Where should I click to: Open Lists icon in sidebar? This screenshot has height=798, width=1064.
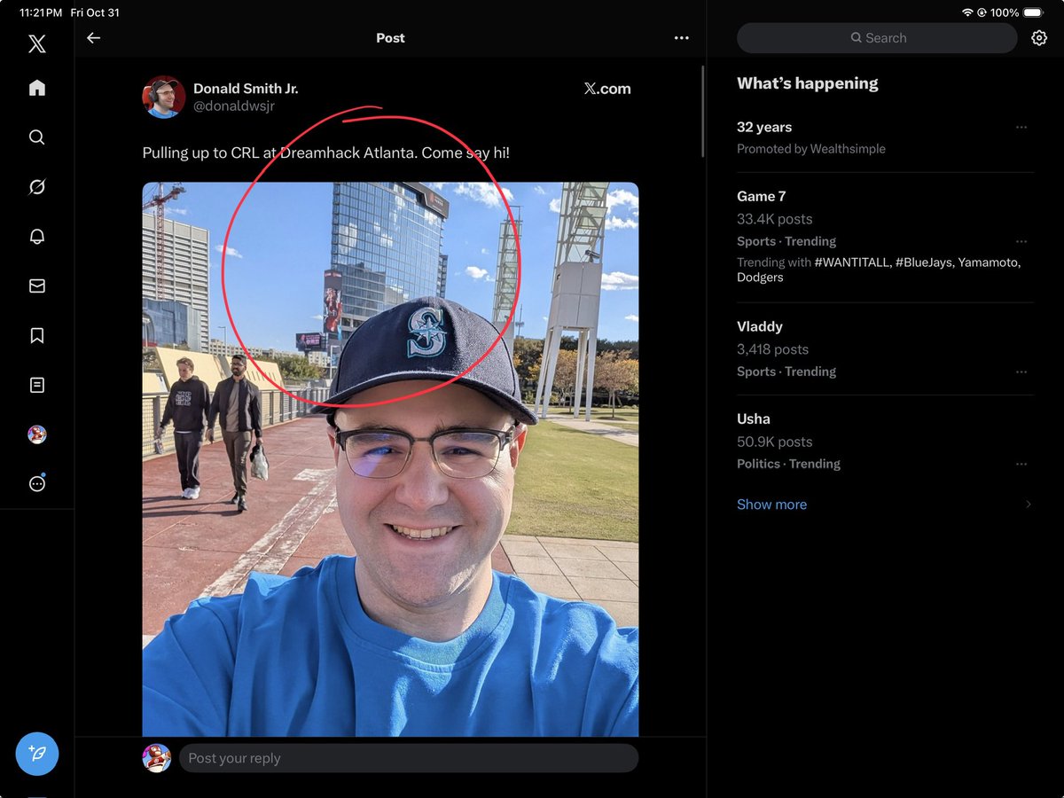point(36,385)
